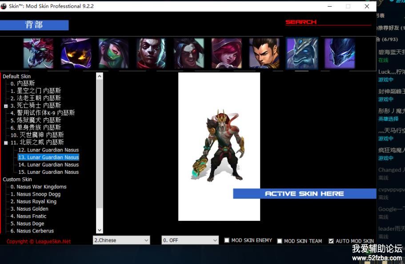Click the 背部 blue button
The width and height of the screenshot is (405, 264).
(34, 25)
